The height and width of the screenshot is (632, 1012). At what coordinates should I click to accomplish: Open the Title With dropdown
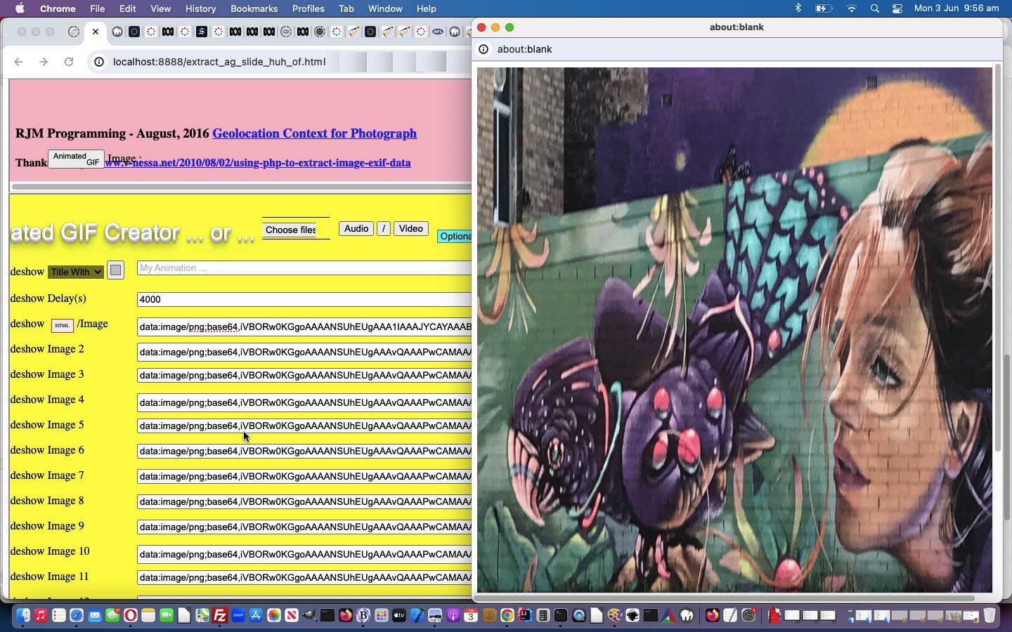(76, 272)
